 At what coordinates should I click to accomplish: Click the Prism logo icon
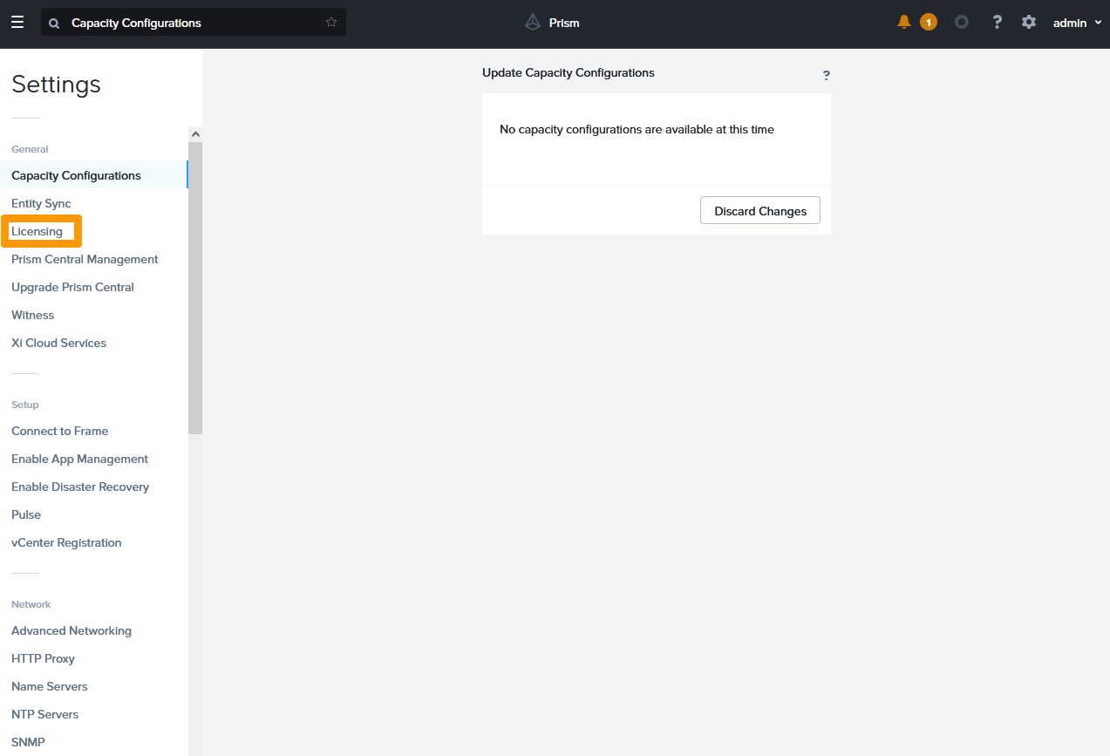click(533, 23)
